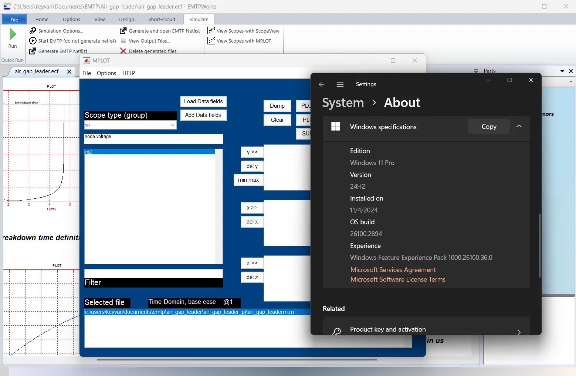Expand Product key and activation chevron

click(x=519, y=332)
